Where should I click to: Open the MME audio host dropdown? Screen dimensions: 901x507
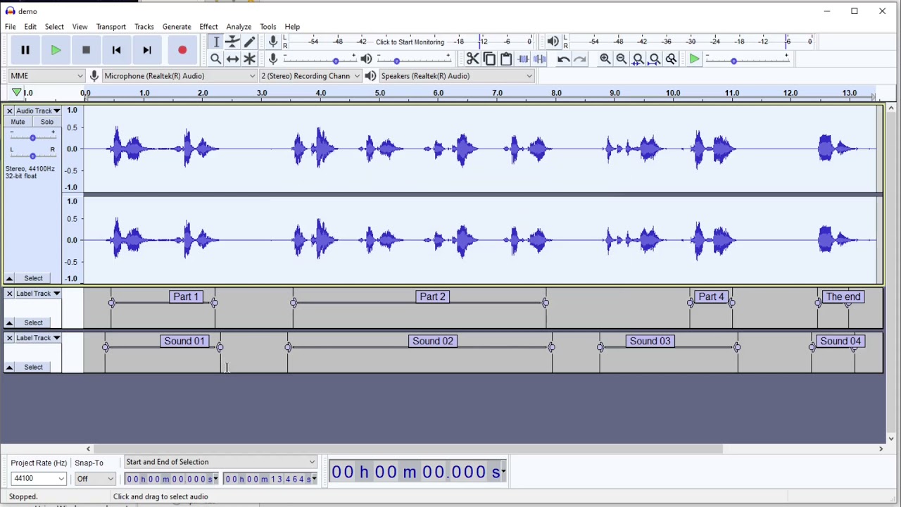pos(46,76)
